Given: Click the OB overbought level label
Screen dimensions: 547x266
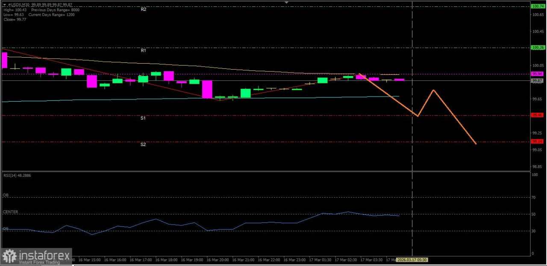Looking at the screenshot, I should [6, 195].
